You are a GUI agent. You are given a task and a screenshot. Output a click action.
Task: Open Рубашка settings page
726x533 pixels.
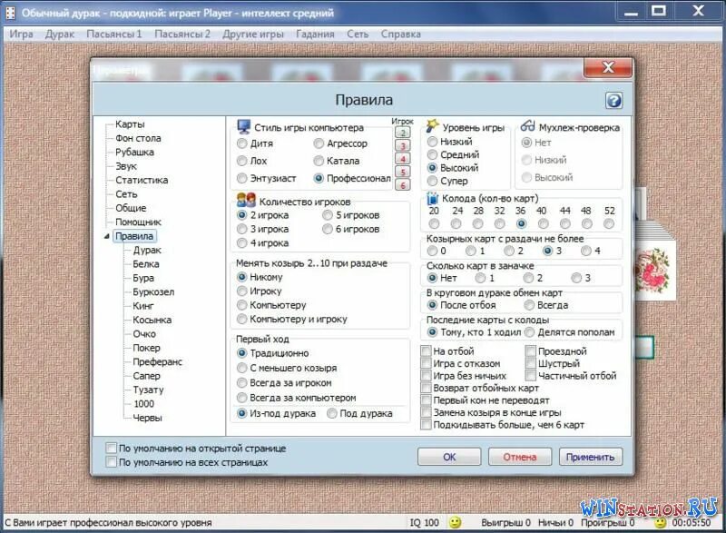tap(134, 152)
